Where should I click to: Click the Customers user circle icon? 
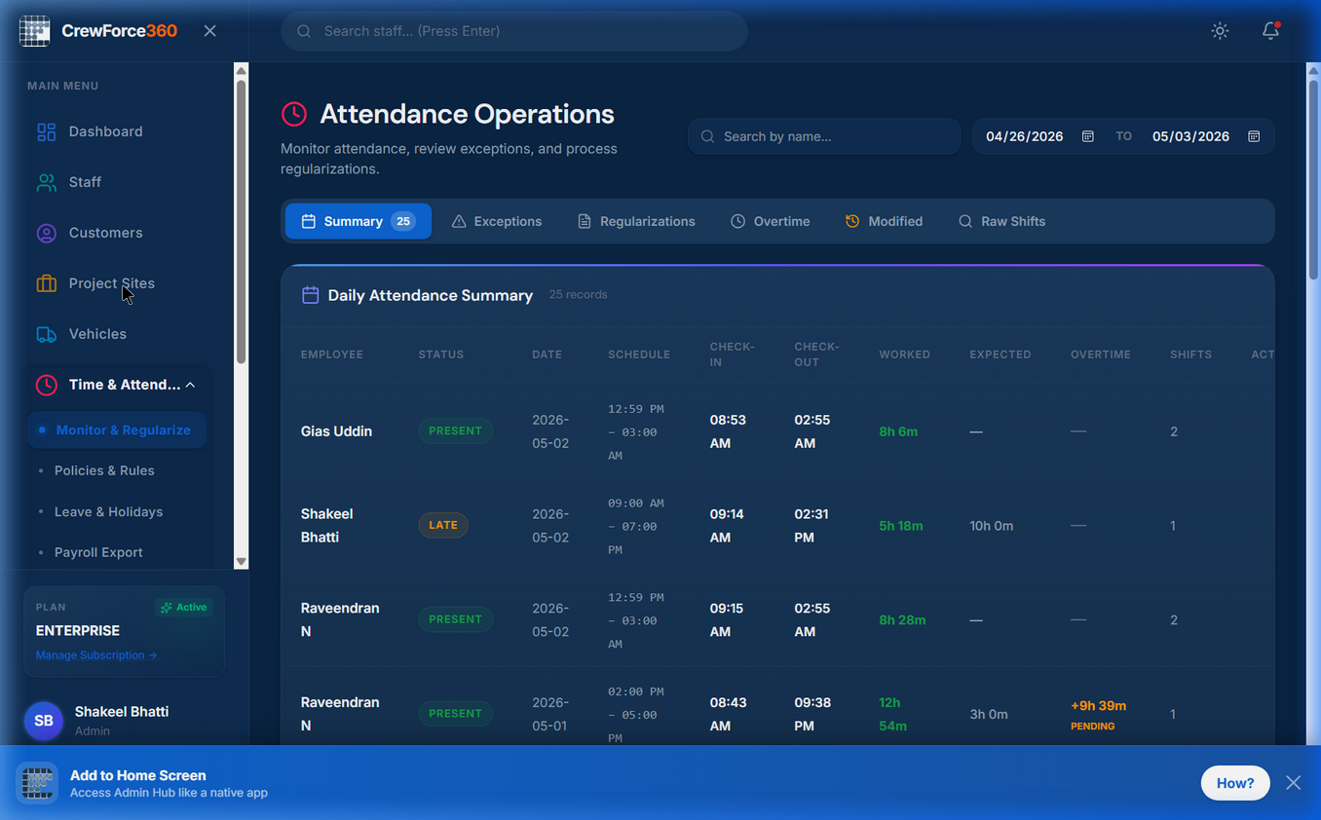(x=46, y=233)
